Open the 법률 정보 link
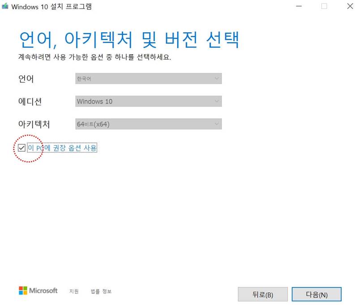The height and width of the screenshot is (305, 358). 101,291
